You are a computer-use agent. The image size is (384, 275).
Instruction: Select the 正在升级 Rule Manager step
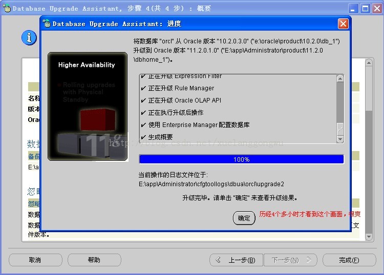coord(181,88)
